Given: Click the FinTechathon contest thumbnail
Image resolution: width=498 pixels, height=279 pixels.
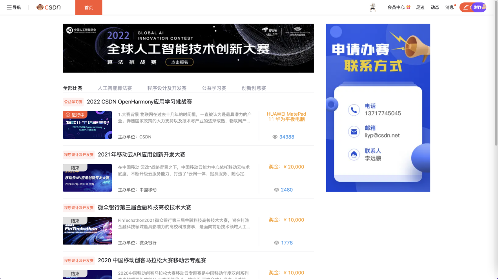Looking at the screenshot, I should (87, 231).
